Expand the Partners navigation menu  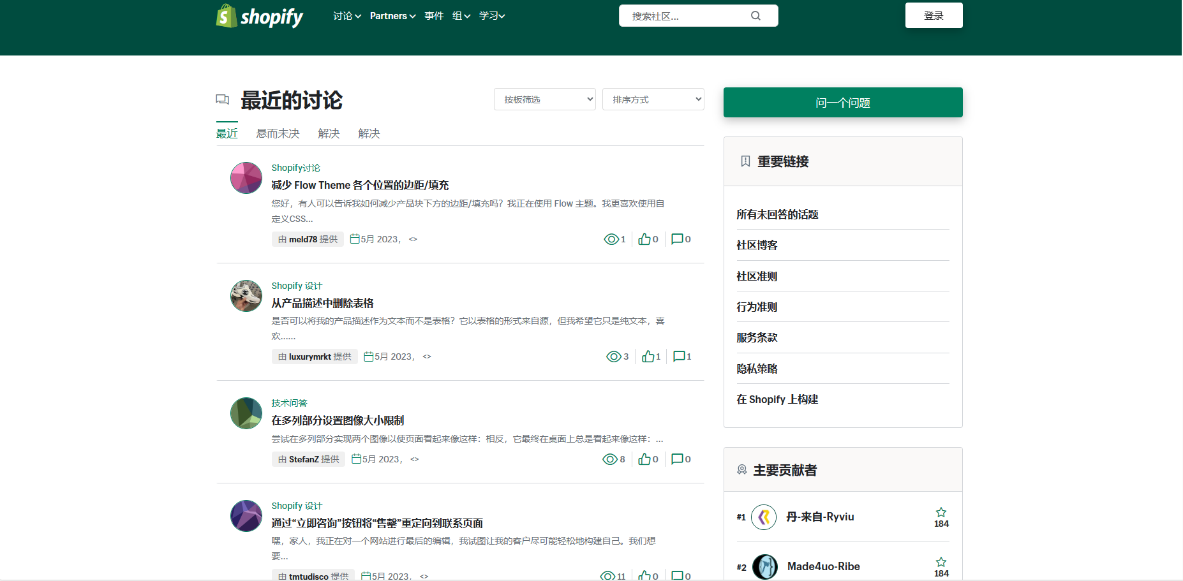click(393, 16)
